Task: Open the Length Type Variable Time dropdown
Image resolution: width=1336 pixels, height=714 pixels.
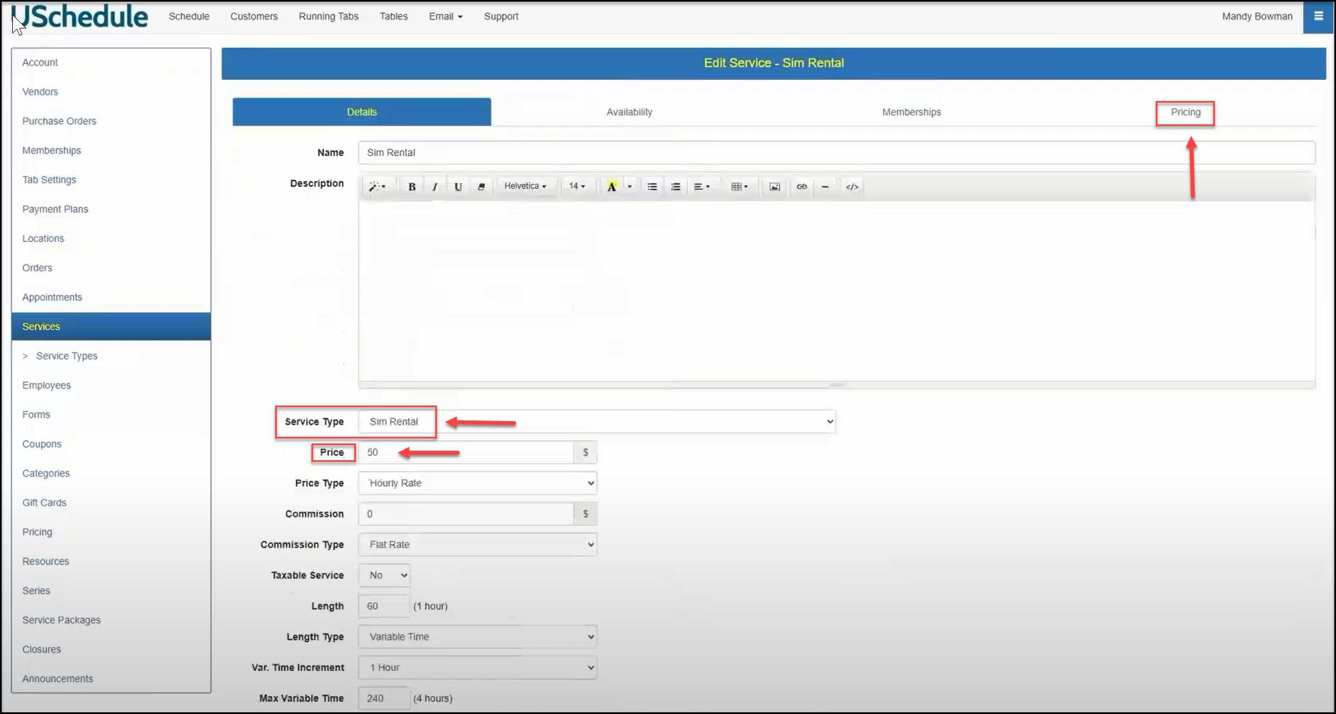Action: tap(477, 636)
